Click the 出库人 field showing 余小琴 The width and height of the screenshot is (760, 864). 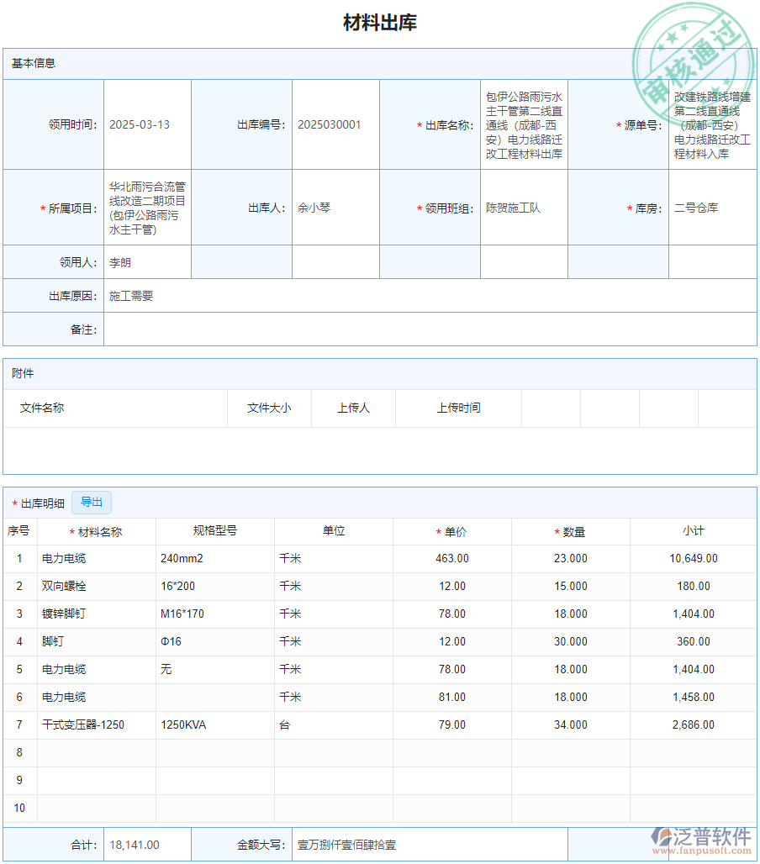coord(335,208)
